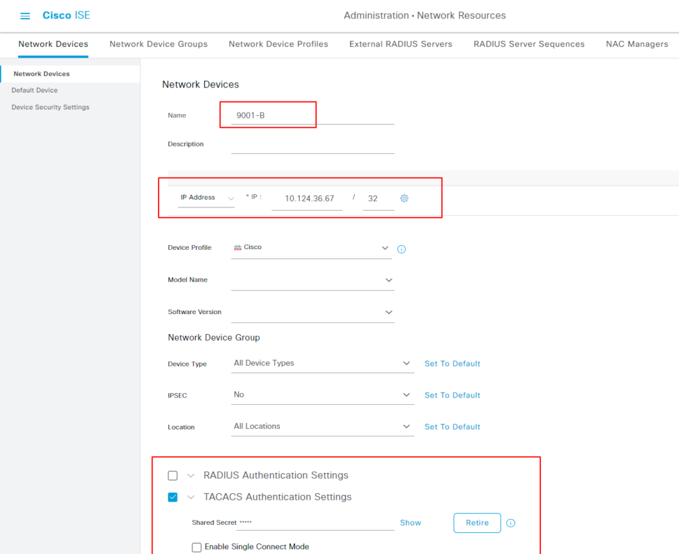679x554 pixels.
Task: Open the Software Version dropdown
Action: (389, 312)
